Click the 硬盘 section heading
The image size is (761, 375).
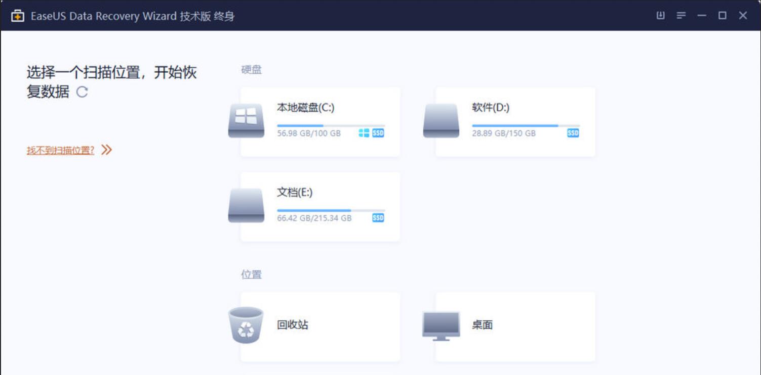(x=251, y=70)
